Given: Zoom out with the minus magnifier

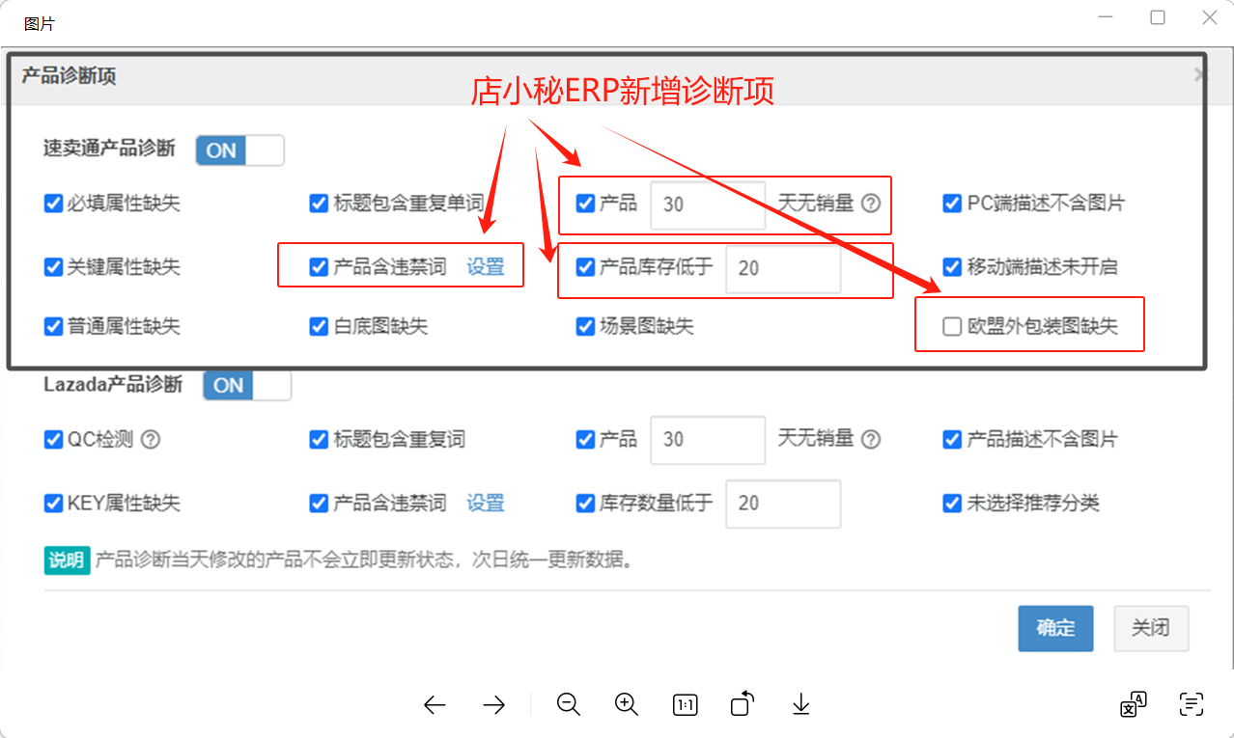Looking at the screenshot, I should pos(569,704).
